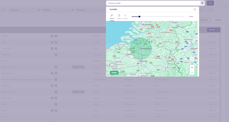Open the Analyse view
Viewport: 229px width, 122px height.
click(218, 20)
